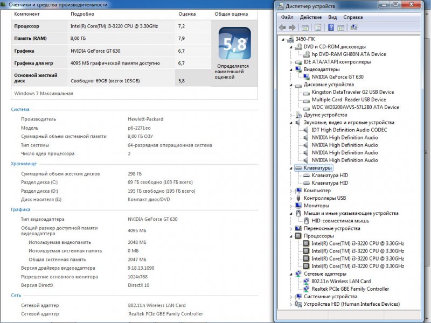The width and height of the screenshot is (431, 323).
Task: Click the blue Help question mark icon
Action: pyautogui.click(x=330, y=27)
